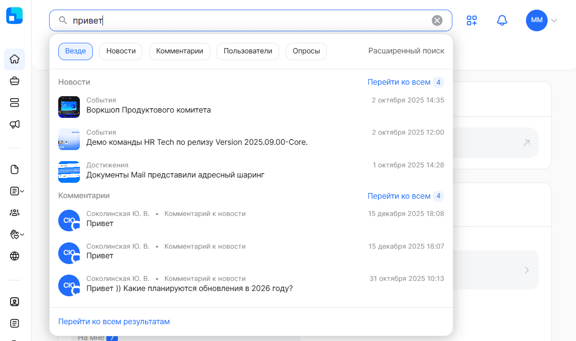Click the megaphone announcements icon in sidebar
This screenshot has width=576, height=341.
pyautogui.click(x=14, y=124)
